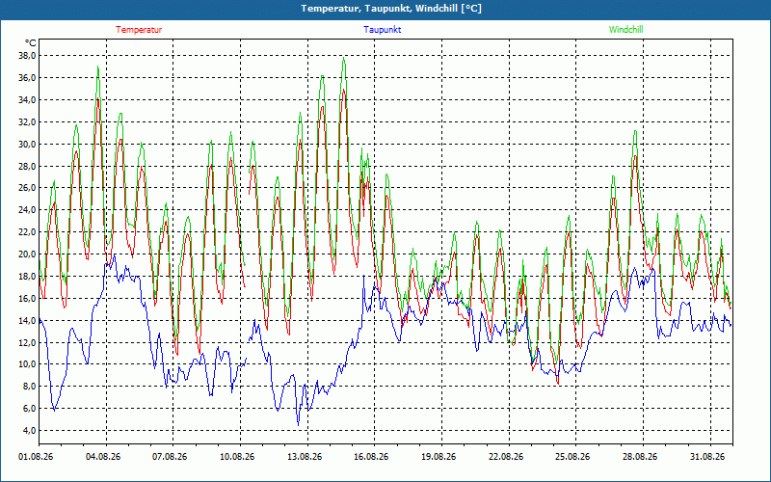The image size is (771, 482).
Task: Click the 20,0 y-axis value
Action: point(27,254)
